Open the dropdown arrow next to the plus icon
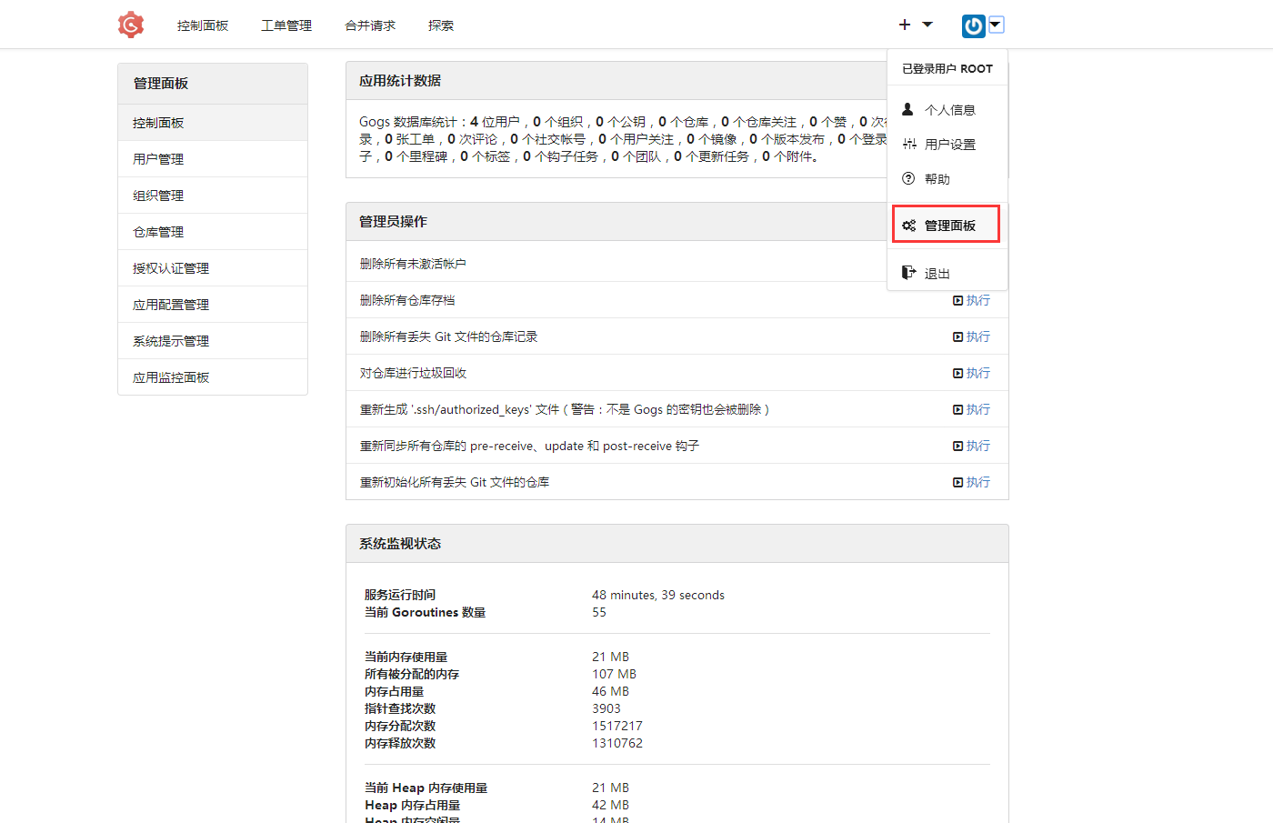Screen dimensions: 1273x823 click(x=925, y=25)
